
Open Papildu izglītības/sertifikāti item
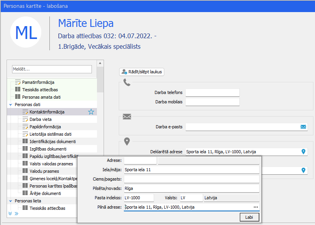54,156
